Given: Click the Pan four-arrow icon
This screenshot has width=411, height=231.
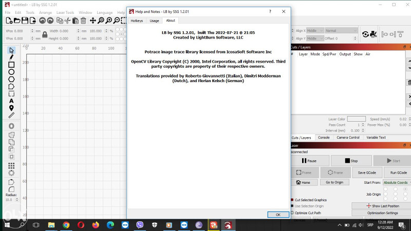Looking at the screenshot, I should point(93,21).
